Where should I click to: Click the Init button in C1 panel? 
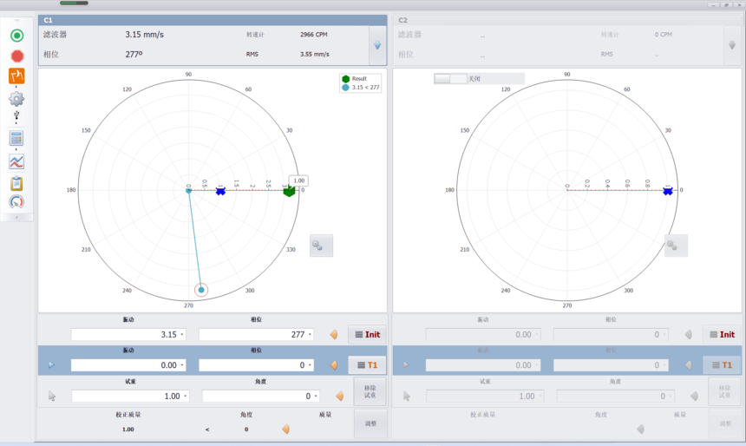click(x=367, y=334)
